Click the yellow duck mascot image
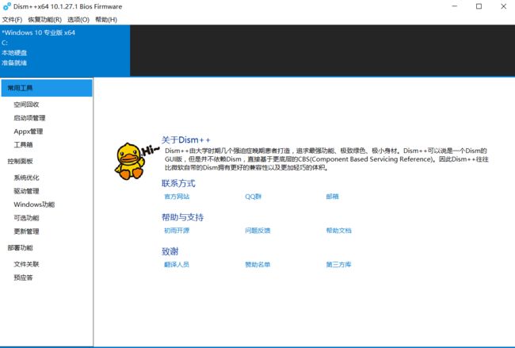This screenshot has height=348, width=515. coord(130,161)
